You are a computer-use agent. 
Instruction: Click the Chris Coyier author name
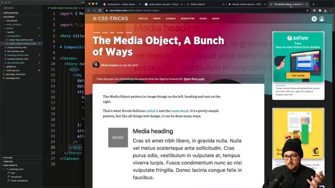point(109,65)
